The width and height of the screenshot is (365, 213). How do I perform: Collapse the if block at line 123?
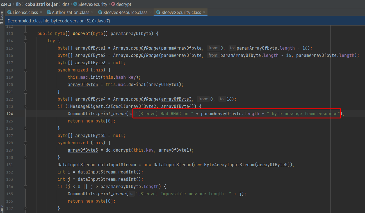pyautogui.click(x=25, y=106)
